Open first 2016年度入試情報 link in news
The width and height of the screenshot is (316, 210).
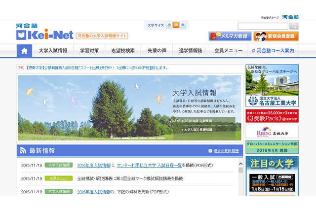(94, 165)
